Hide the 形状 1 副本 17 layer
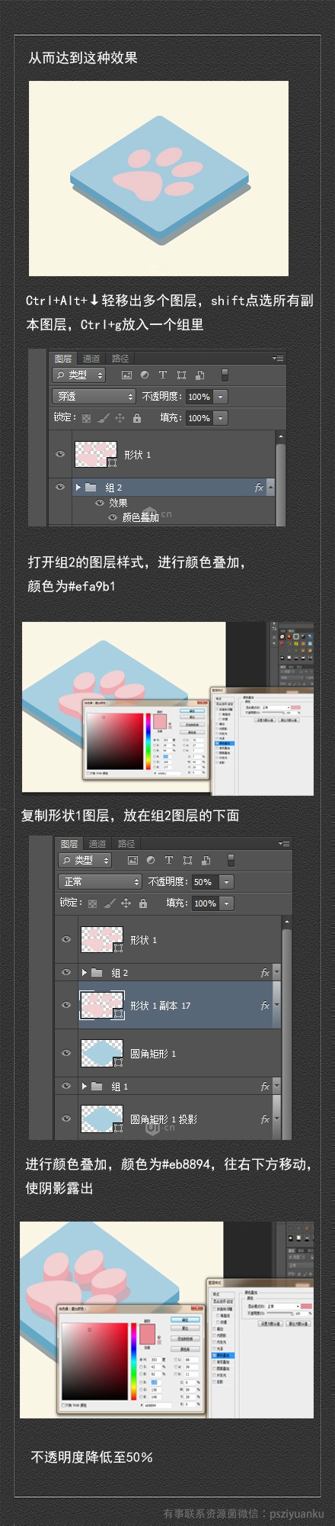Screen dimensions: 335x1526 [66, 1005]
